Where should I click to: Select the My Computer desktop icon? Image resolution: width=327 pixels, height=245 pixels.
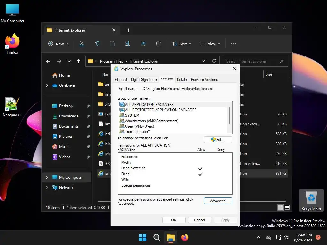click(12, 13)
